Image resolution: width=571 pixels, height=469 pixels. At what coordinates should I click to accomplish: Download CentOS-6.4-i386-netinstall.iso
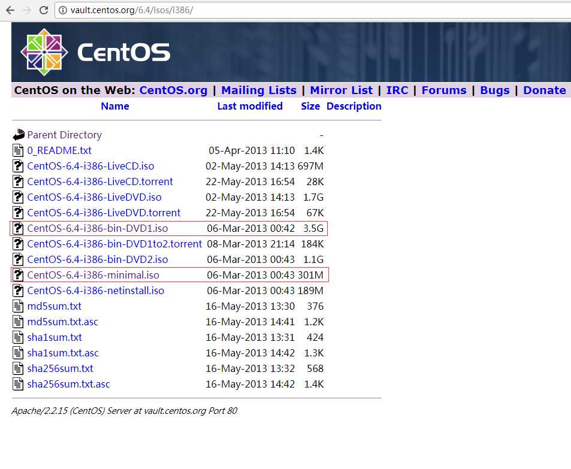[x=96, y=291]
